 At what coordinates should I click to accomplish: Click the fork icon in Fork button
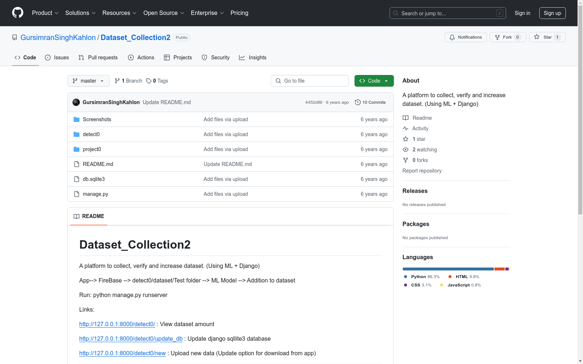pos(497,37)
